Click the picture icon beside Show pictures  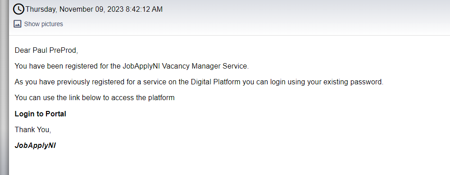[x=18, y=24]
